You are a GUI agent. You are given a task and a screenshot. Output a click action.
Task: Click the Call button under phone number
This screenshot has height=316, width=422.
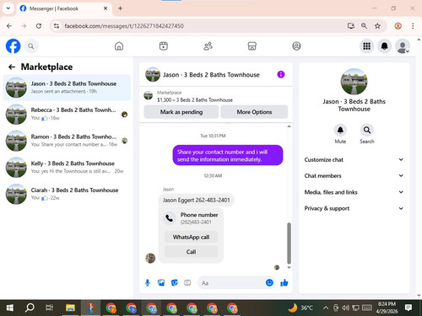191,252
